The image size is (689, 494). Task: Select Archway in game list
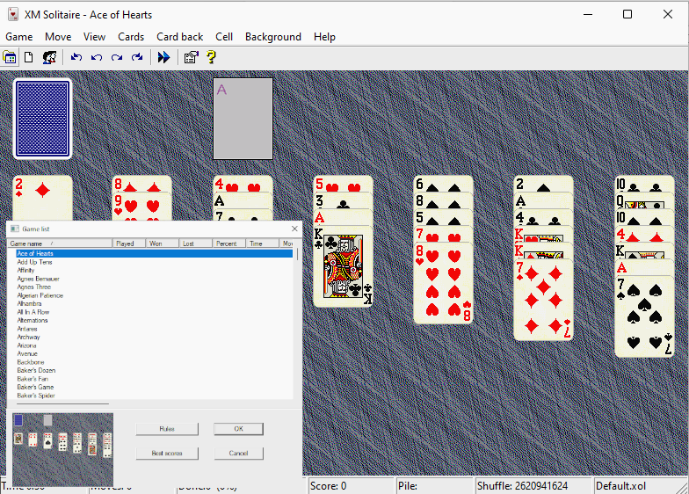coord(28,338)
